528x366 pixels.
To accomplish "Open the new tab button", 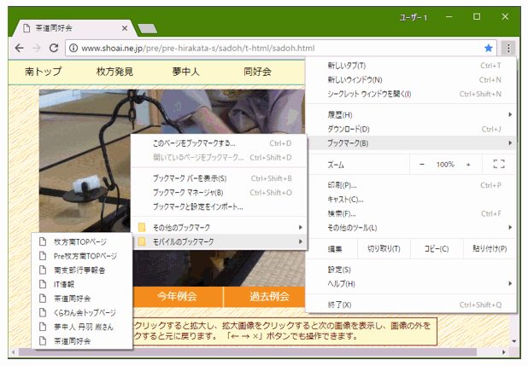I will tap(146, 28).
